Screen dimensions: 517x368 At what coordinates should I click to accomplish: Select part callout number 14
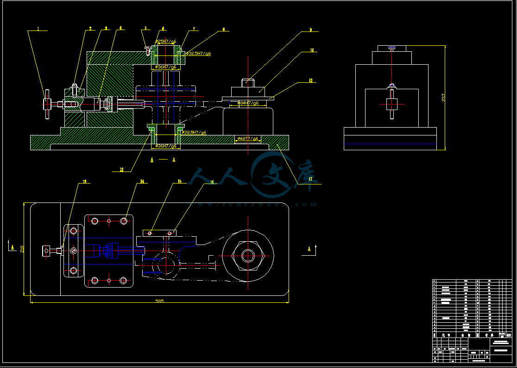142,181
